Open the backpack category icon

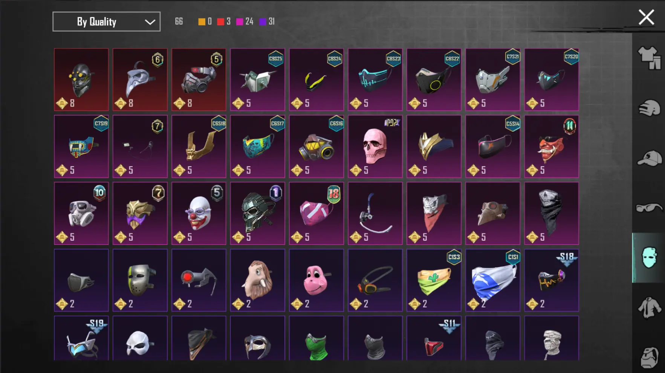649,357
